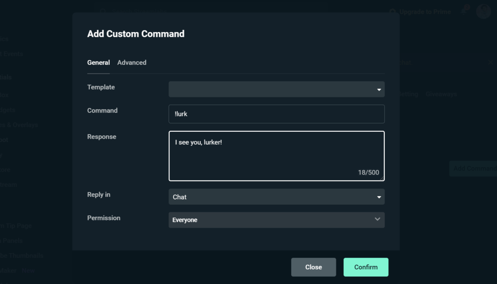497x284 pixels.
Task: Click the Template dropdown arrow
Action: [379, 90]
